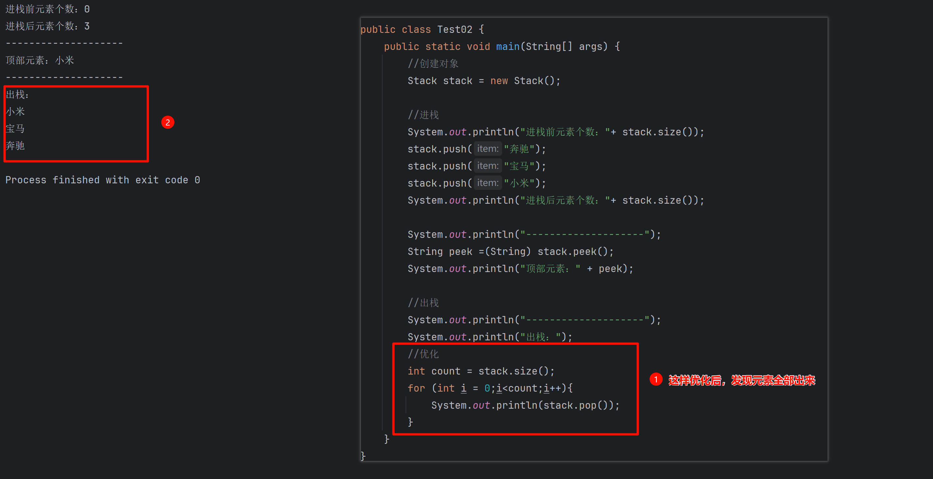Click 宝马 in the console output
This screenshot has height=479, width=933.
pyautogui.click(x=15, y=129)
